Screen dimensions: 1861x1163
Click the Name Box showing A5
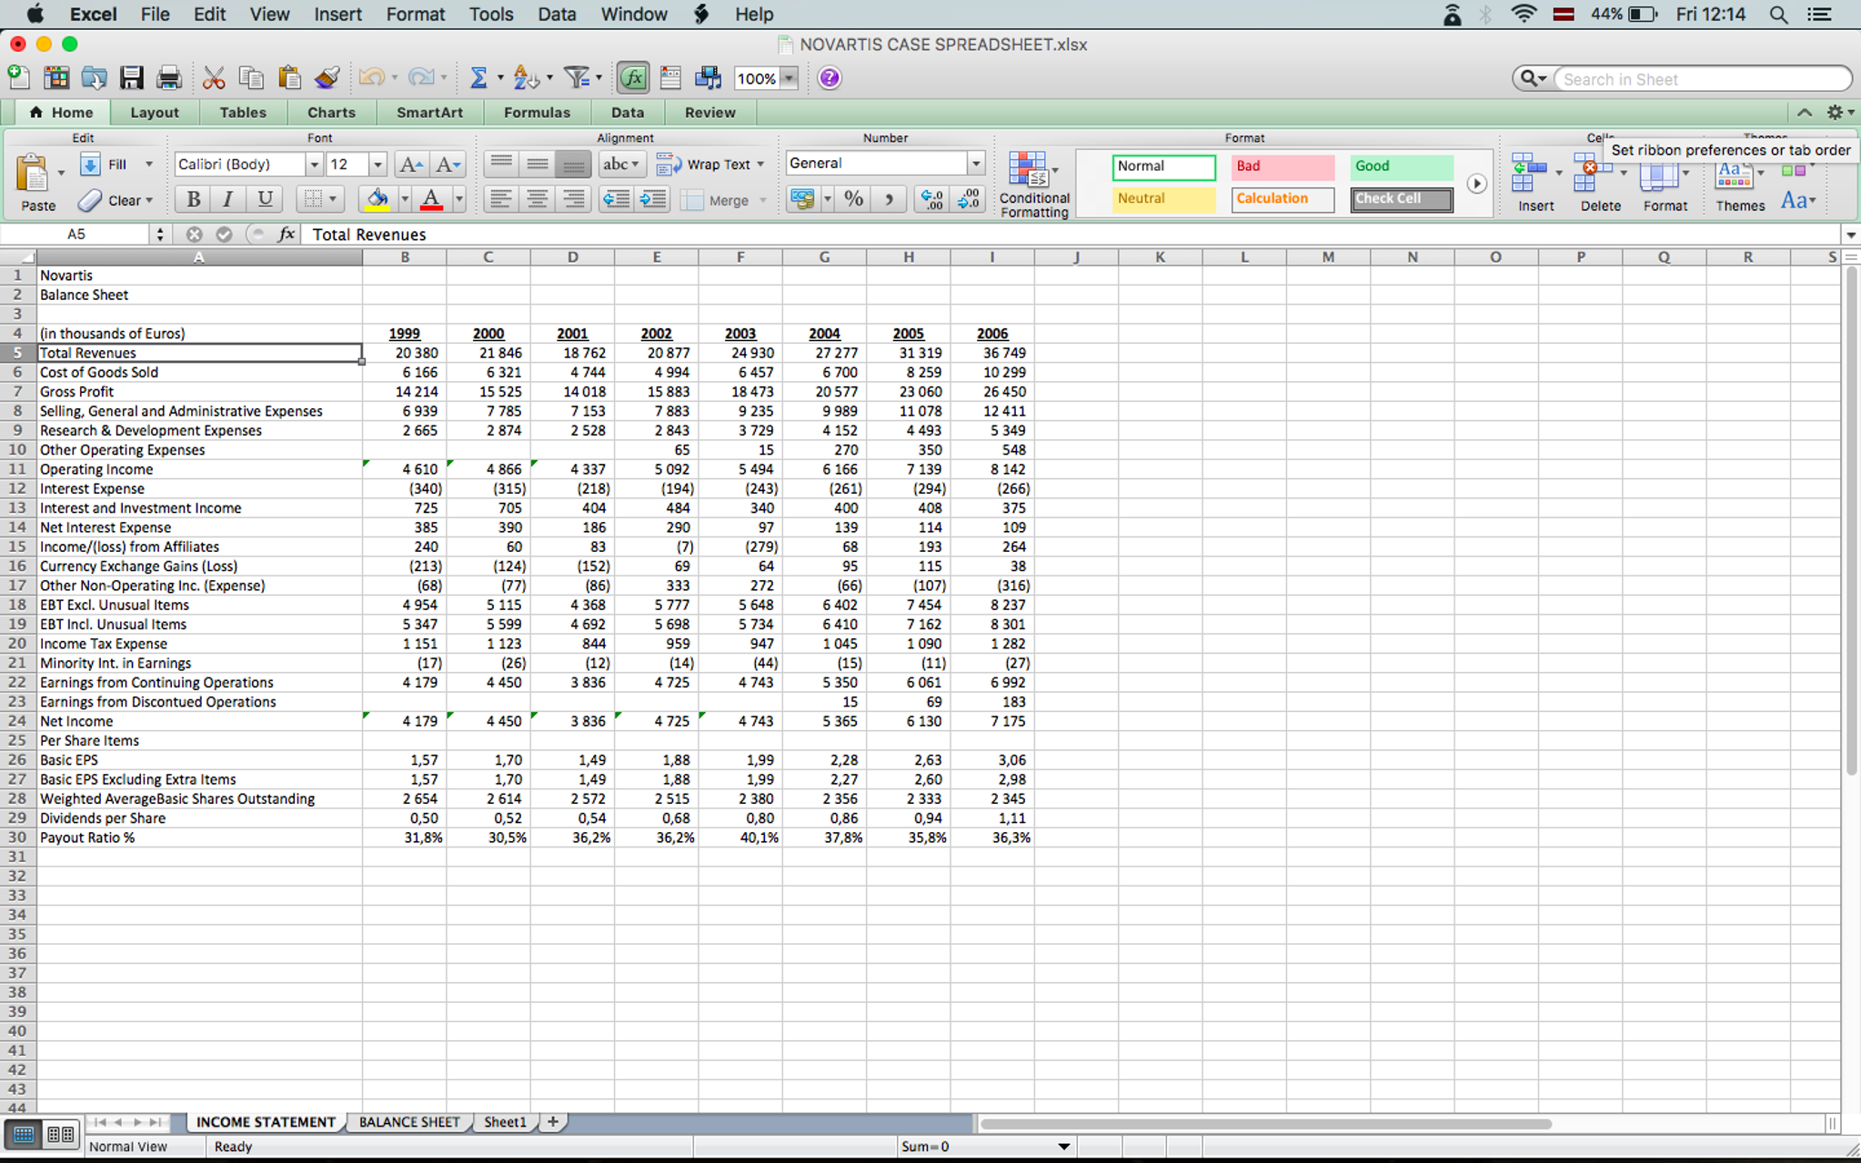[x=76, y=235]
